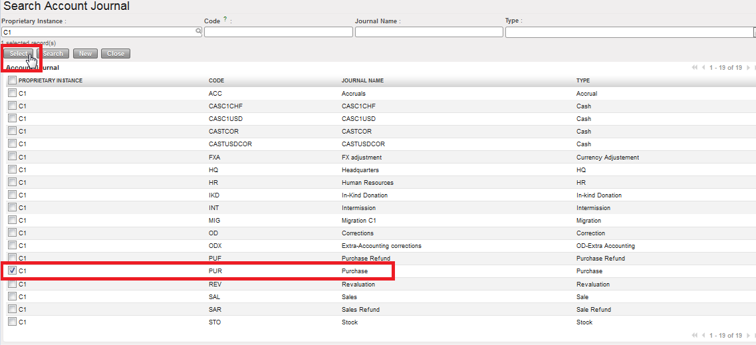Open the Type dropdown field

click(x=628, y=32)
